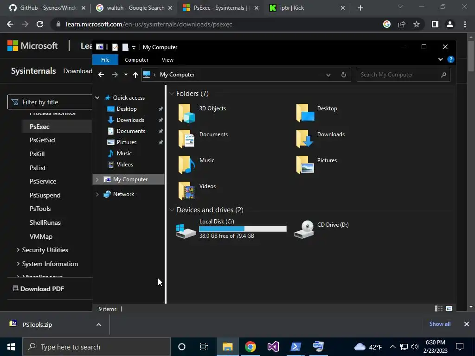Expand System Information in the sidebar

tap(18, 264)
